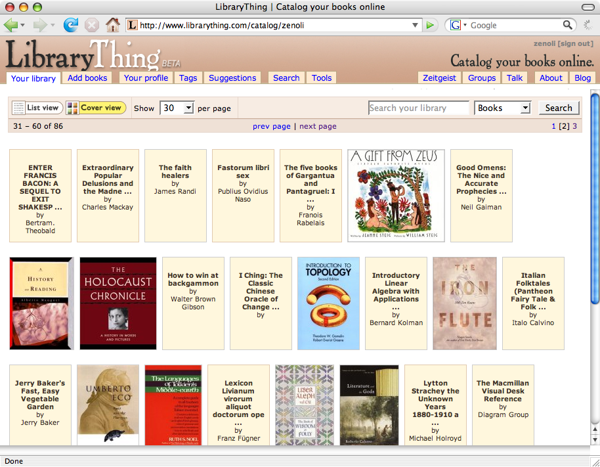Open A History of Reading cover

coord(41,303)
